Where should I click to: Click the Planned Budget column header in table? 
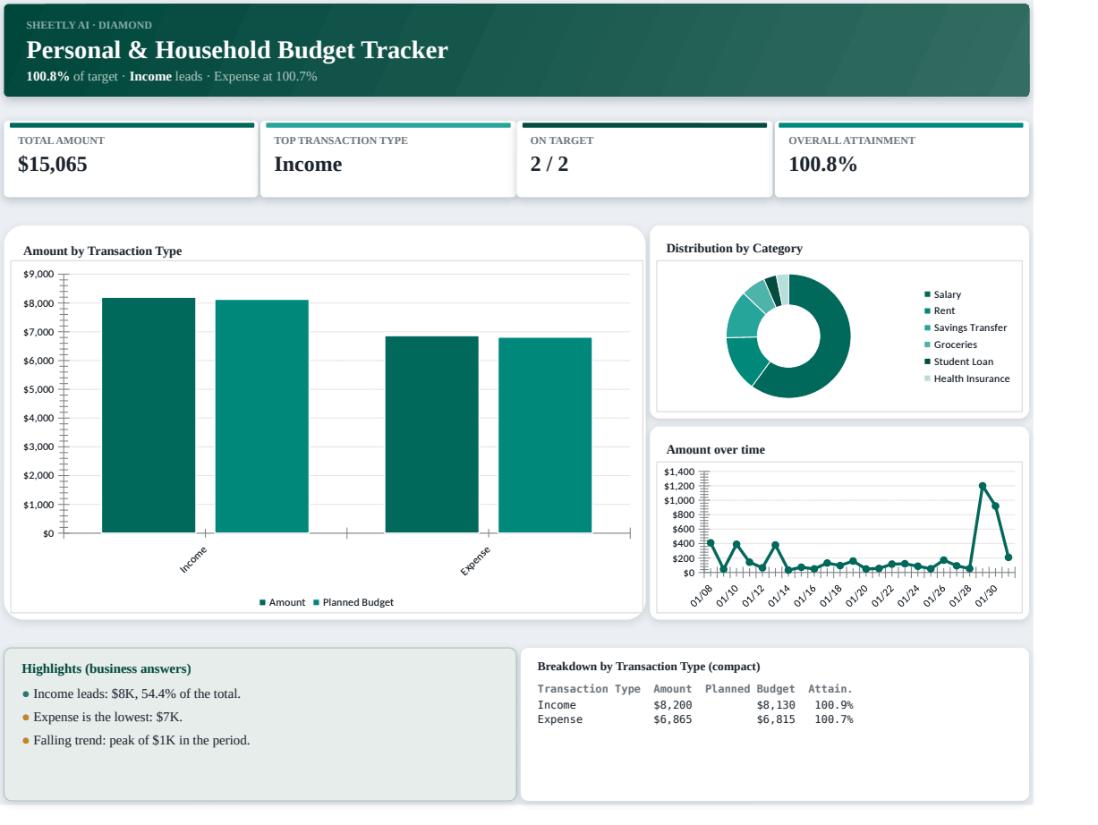click(750, 689)
